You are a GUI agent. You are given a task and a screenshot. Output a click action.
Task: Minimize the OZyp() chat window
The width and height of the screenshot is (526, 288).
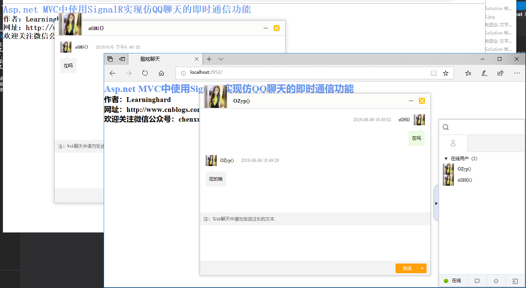pos(411,101)
